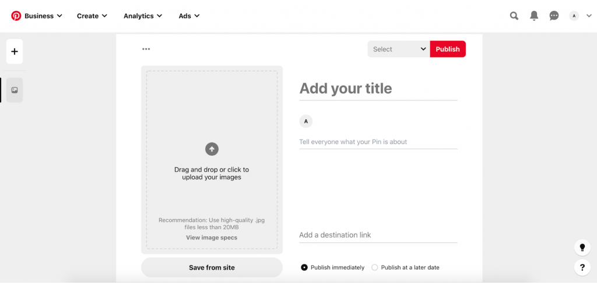Click the upload arrow icon
This screenshot has height=283, width=597.
[x=212, y=149]
